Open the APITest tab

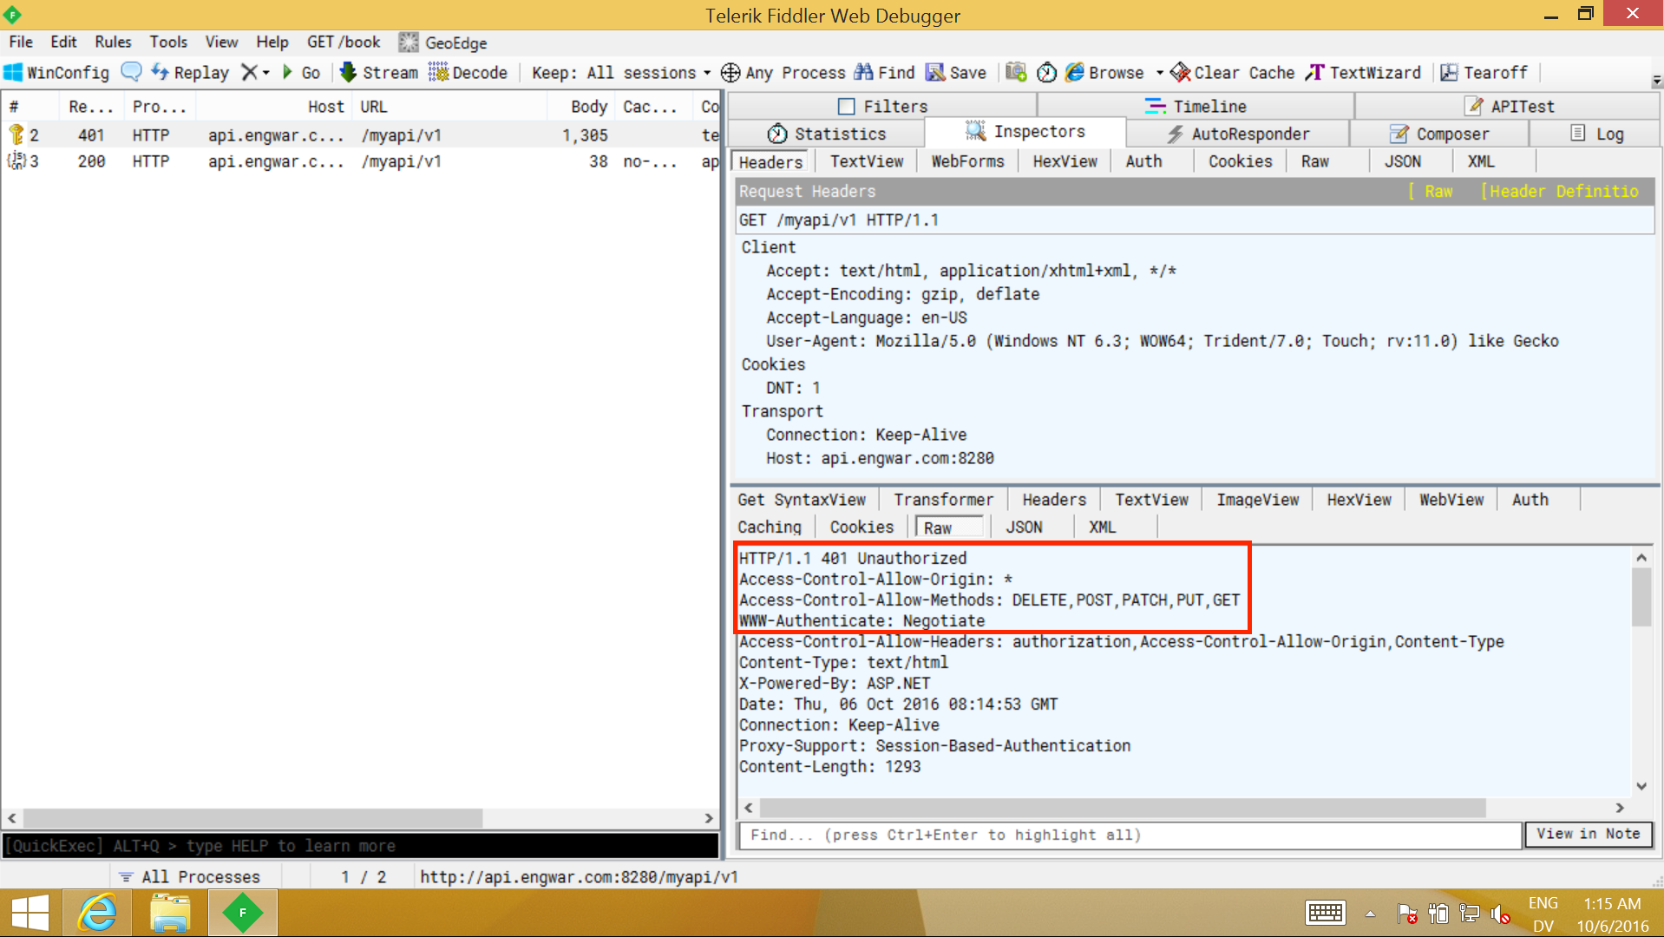(1509, 106)
